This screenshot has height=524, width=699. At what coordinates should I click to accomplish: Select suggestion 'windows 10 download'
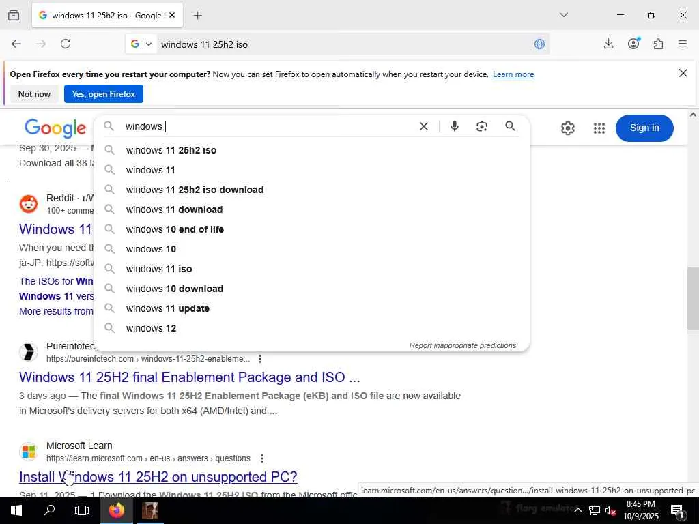pyautogui.click(x=311, y=289)
